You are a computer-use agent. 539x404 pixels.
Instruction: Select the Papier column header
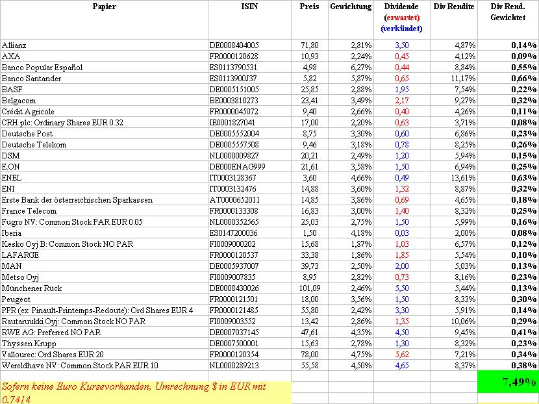pyautogui.click(x=104, y=19)
